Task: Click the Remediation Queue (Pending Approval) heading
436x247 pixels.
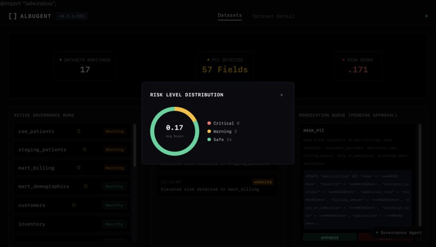Action: pyautogui.click(x=348, y=115)
